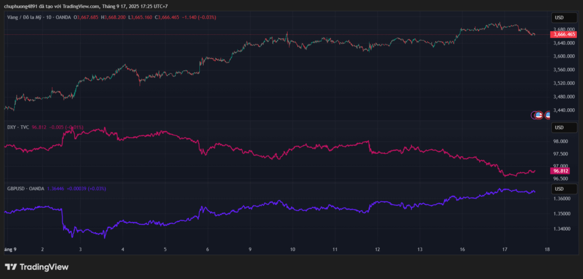Click the 98.000 level on DXY price scale
This screenshot has height=279, width=583.
point(560,141)
